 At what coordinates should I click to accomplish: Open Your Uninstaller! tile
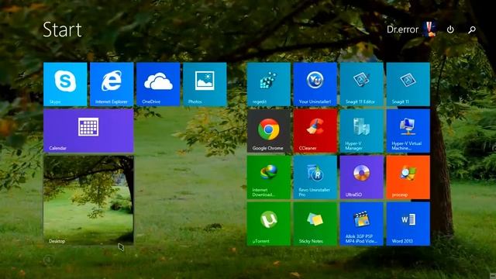pos(315,84)
